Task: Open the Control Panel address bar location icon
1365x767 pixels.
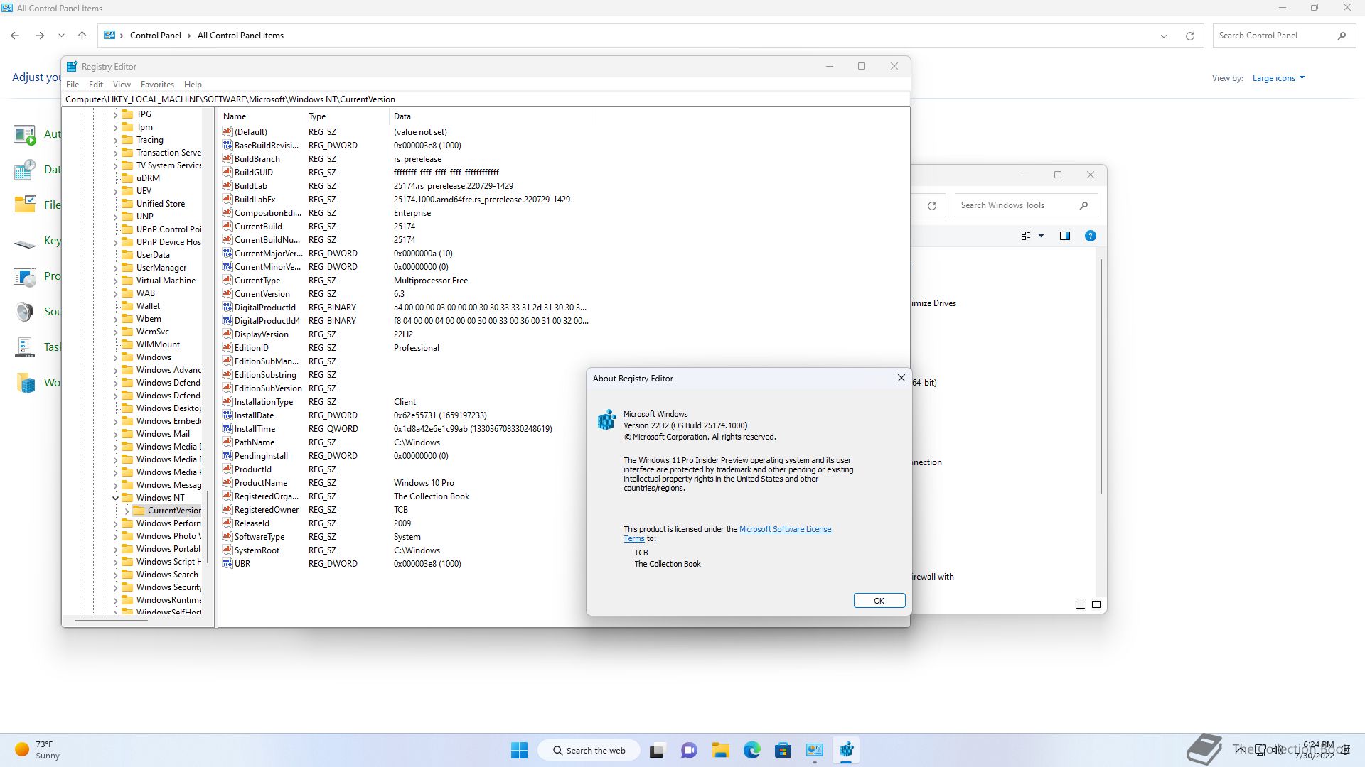Action: [109, 35]
